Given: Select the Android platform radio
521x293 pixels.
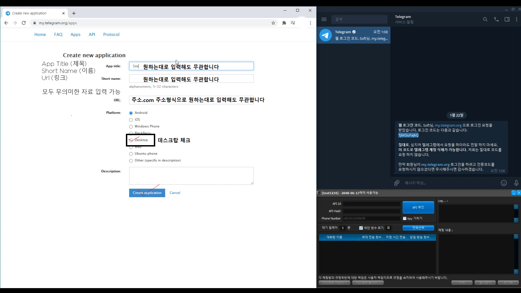Looking at the screenshot, I should click(x=131, y=113).
